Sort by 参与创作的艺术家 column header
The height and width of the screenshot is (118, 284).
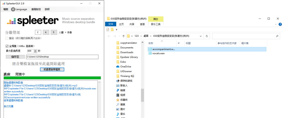click(227, 43)
